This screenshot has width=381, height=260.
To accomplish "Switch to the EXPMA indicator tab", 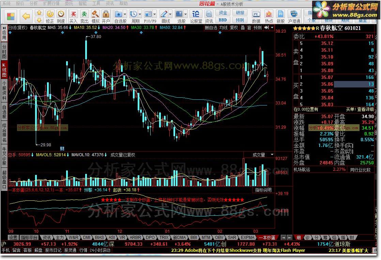I will (x=247, y=238).
